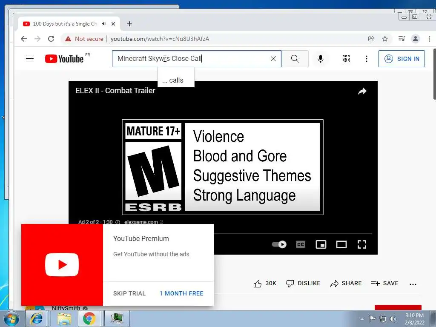Screen dimensions: 436x327
Task: Click the NiftySmith channel name
Action: point(66,308)
